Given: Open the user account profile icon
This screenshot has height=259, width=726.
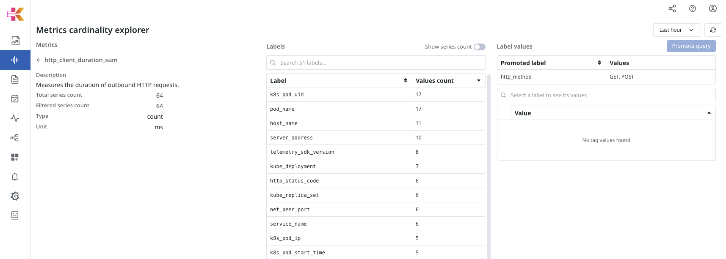Looking at the screenshot, I should pos(712,8).
